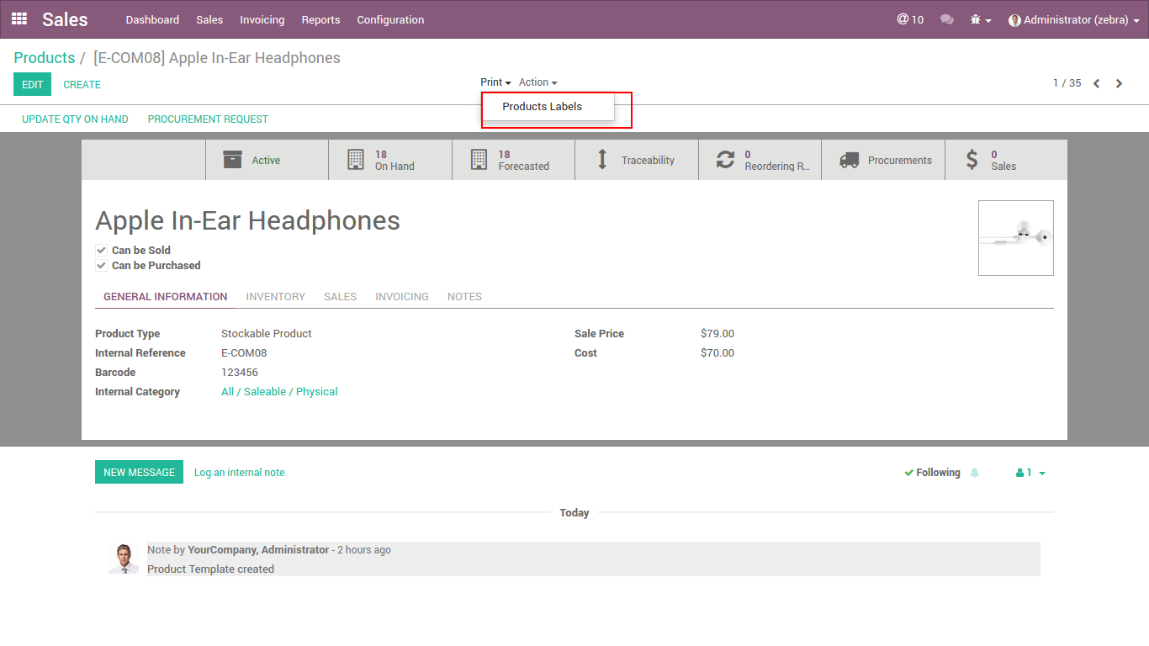Switch to the Inventory tab
Image resolution: width=1149 pixels, height=646 pixels.
(x=276, y=297)
